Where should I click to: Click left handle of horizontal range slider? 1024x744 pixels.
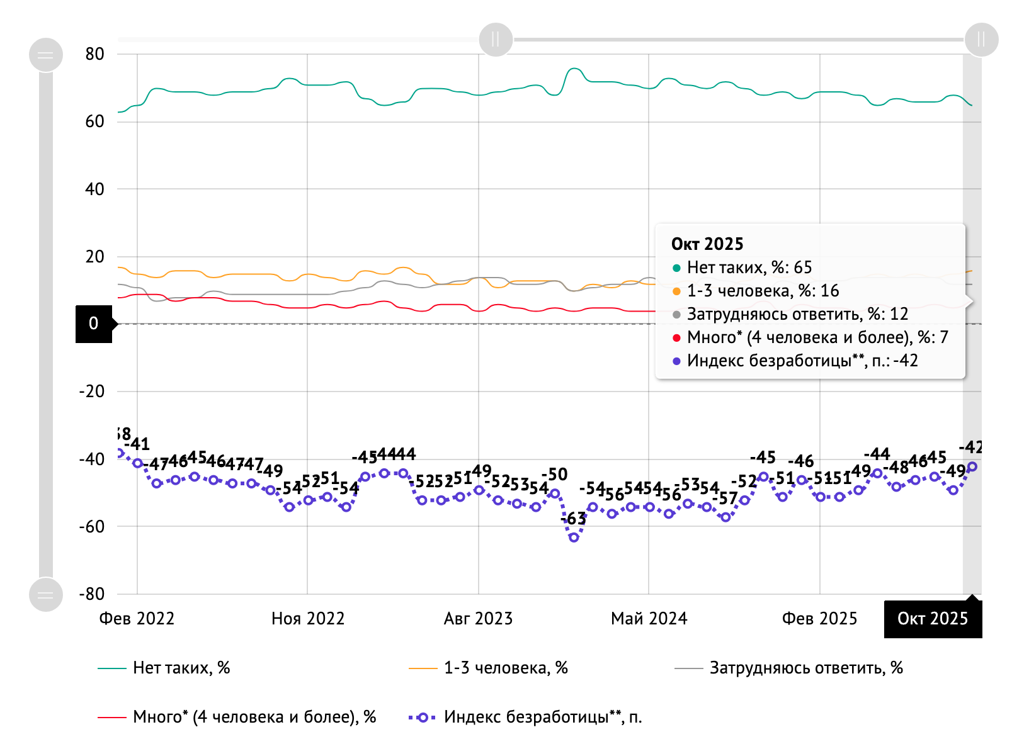(496, 40)
